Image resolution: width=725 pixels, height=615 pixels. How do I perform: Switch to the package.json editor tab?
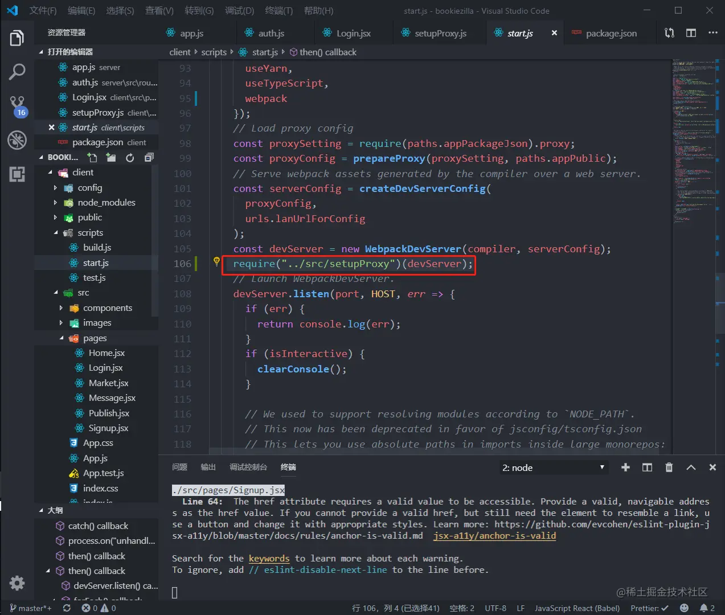pos(611,34)
